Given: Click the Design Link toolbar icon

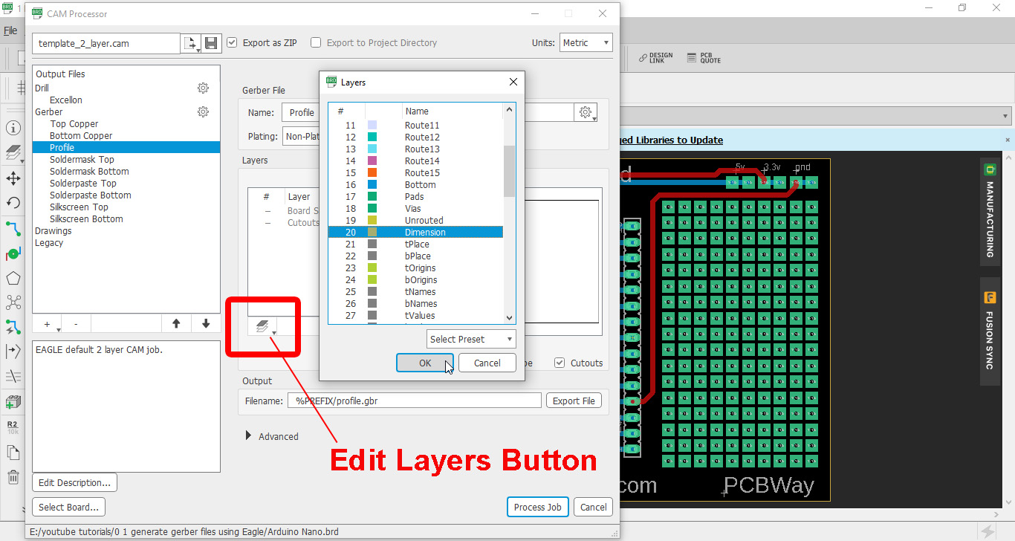Looking at the screenshot, I should 655,58.
